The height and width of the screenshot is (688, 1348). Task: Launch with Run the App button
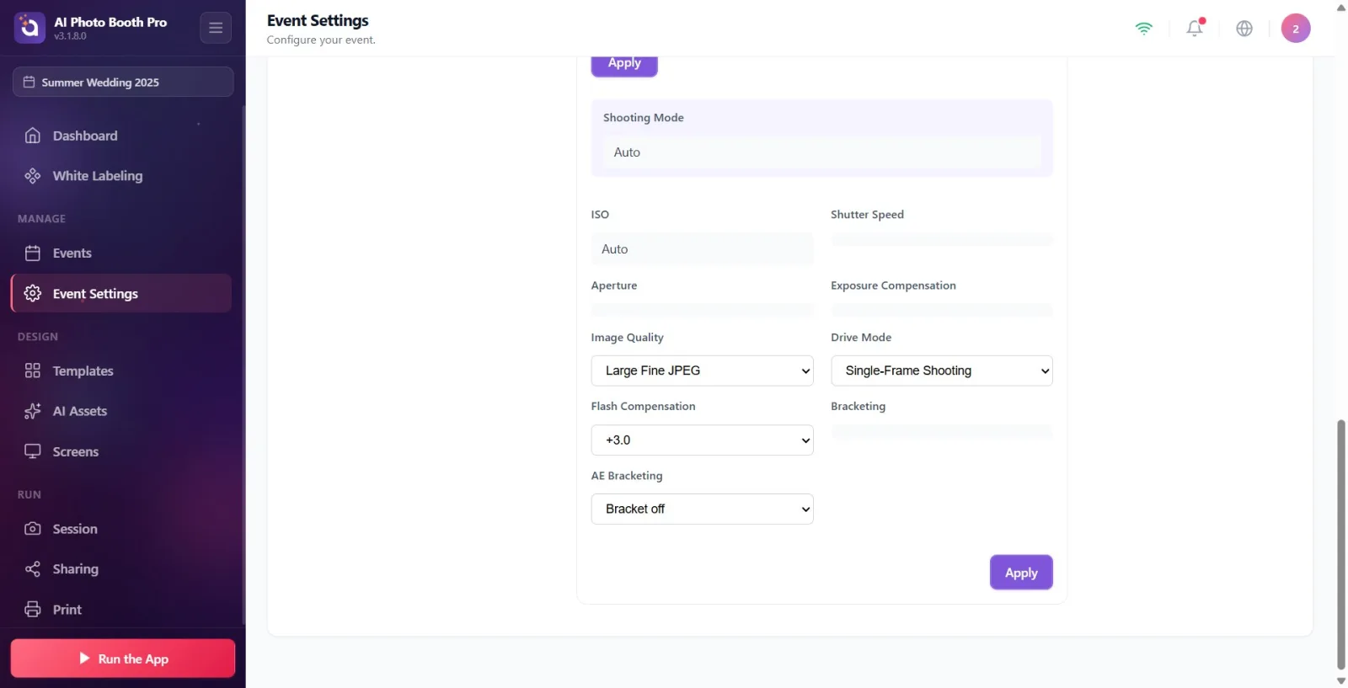pyautogui.click(x=123, y=659)
